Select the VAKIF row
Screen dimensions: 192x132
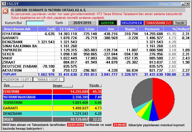[96, 58]
